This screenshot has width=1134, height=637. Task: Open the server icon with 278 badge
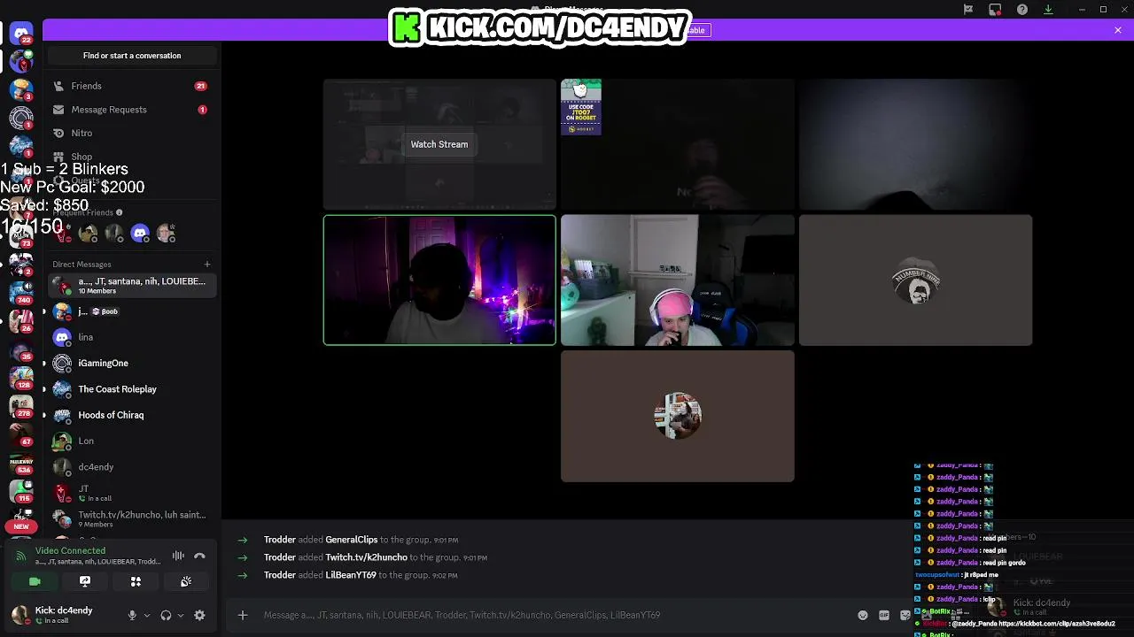[x=21, y=405]
